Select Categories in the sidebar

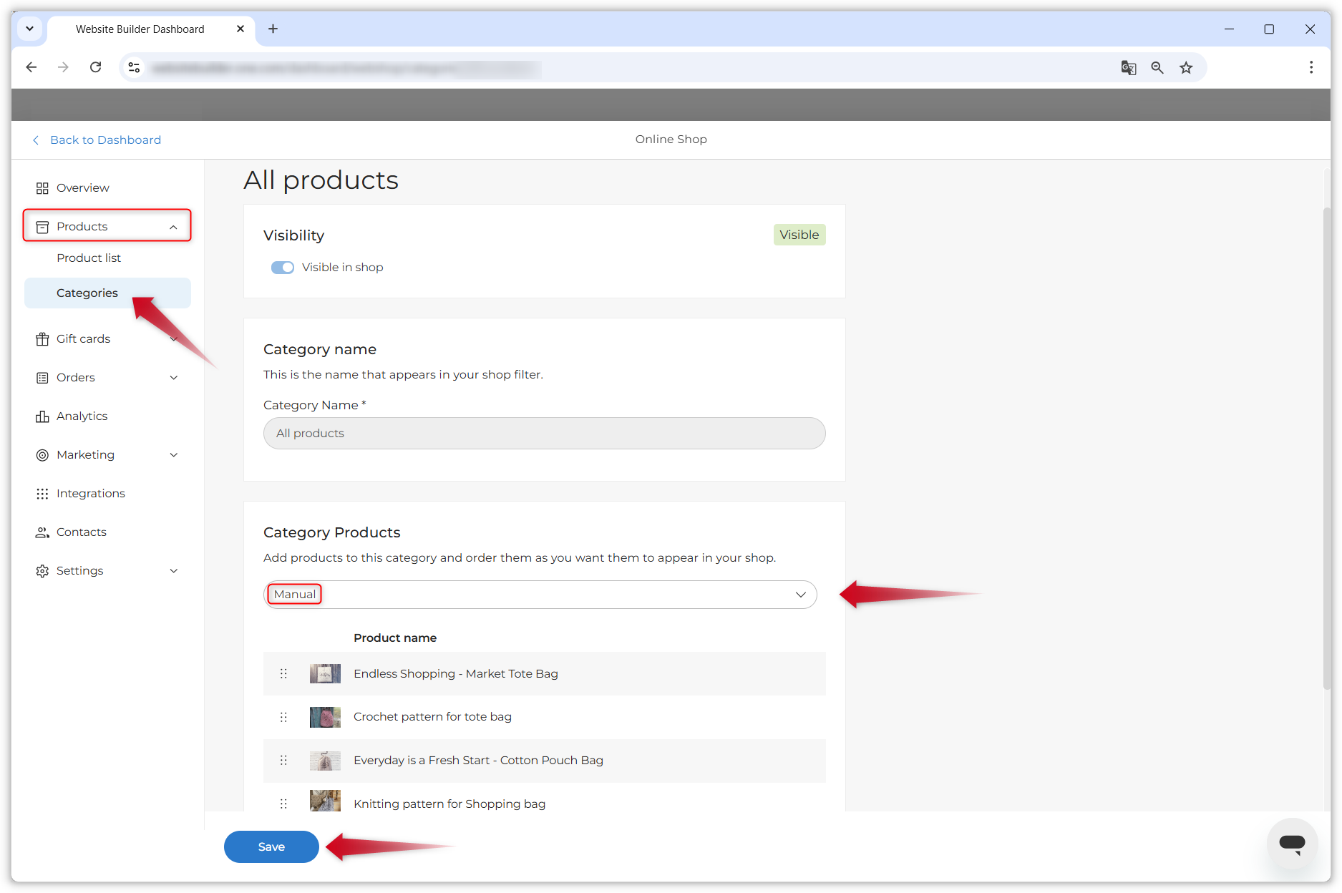coord(87,293)
